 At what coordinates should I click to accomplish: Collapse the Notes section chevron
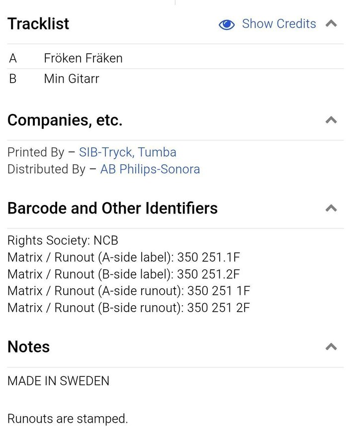(x=331, y=346)
